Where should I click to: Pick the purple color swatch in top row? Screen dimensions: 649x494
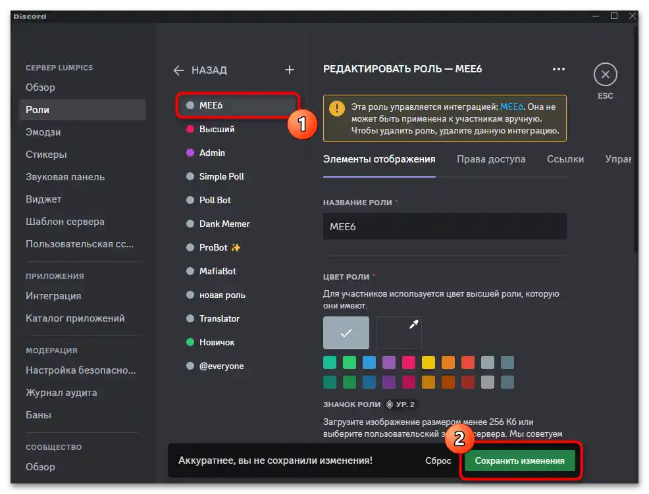389,362
